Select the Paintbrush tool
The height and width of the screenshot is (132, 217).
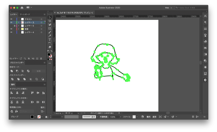[x=50, y=32]
